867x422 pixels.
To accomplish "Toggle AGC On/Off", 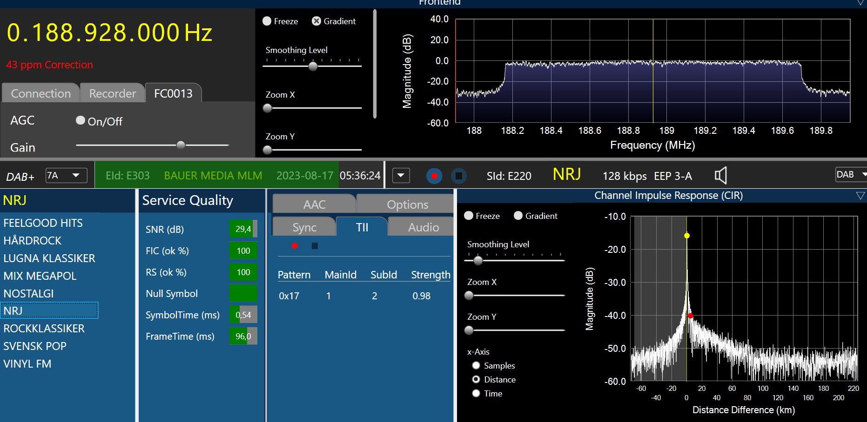I will [81, 121].
